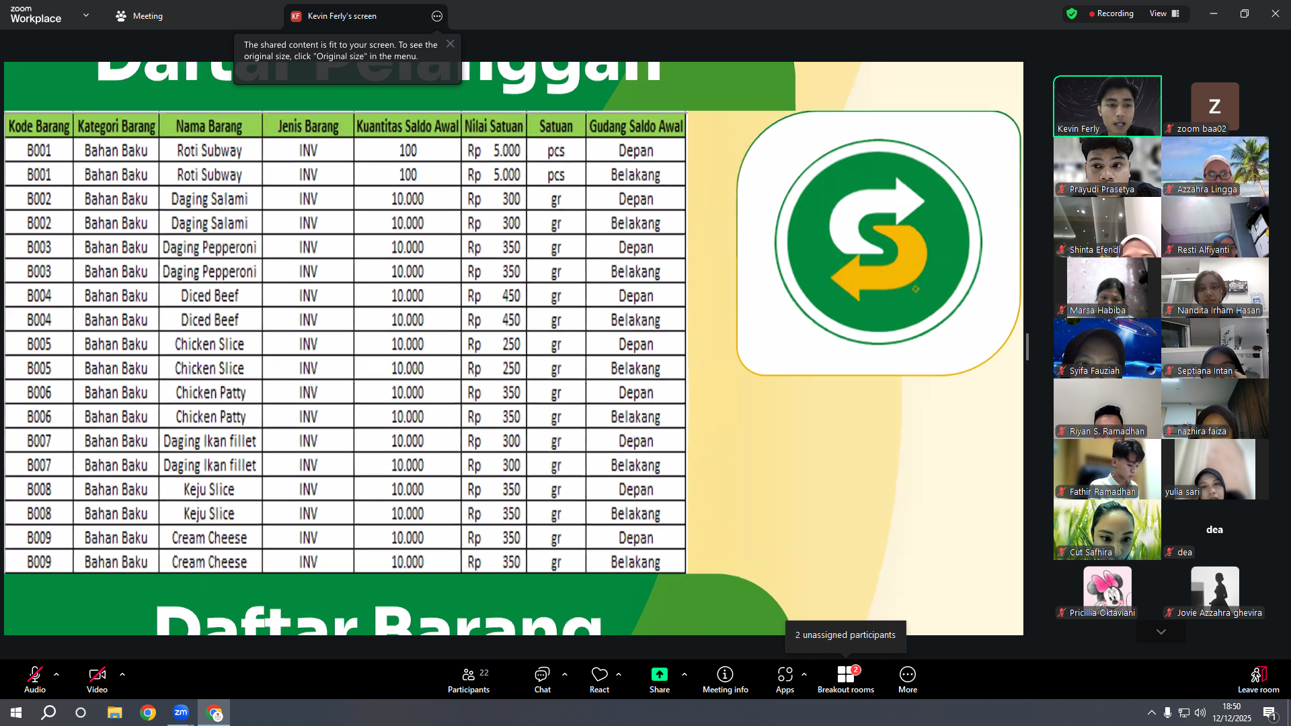1291x726 pixels.
Task: Click the Recording indicator
Action: pyautogui.click(x=1111, y=13)
